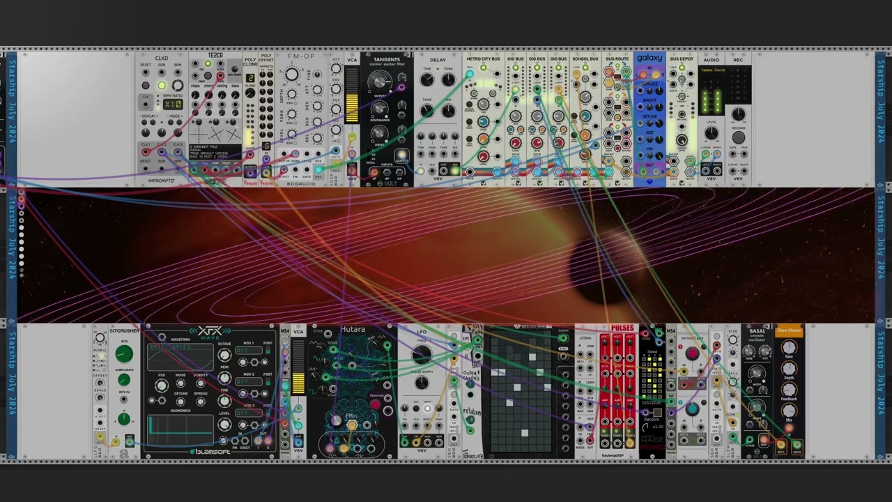The width and height of the screenshot is (892, 502).
Task: Turn the Depth knob on Chow Chorus
Action: pos(789,367)
